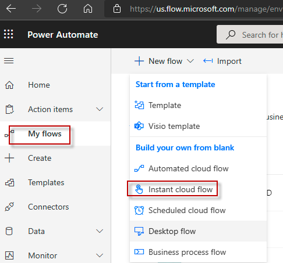283x263 pixels.
Task: Click the New flow button
Action: tap(164, 61)
